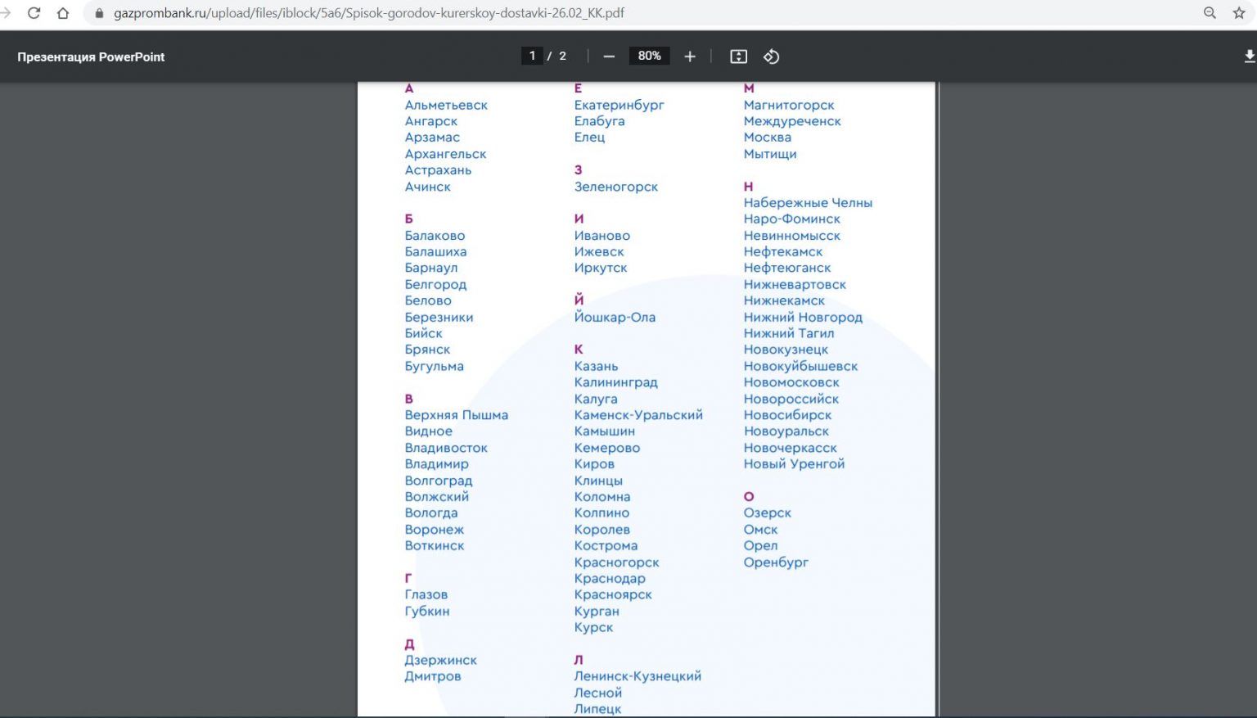Click the city Нижний Тагил
Image resolution: width=1257 pixels, height=718 pixels.
click(x=789, y=333)
